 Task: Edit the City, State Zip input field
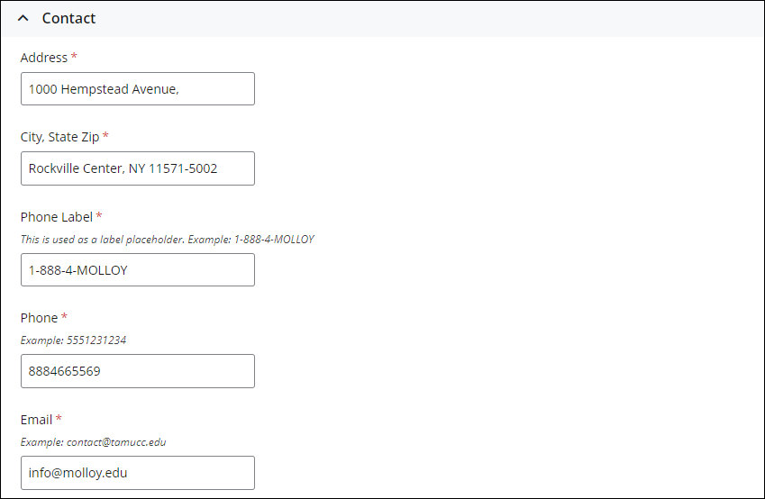pos(138,168)
